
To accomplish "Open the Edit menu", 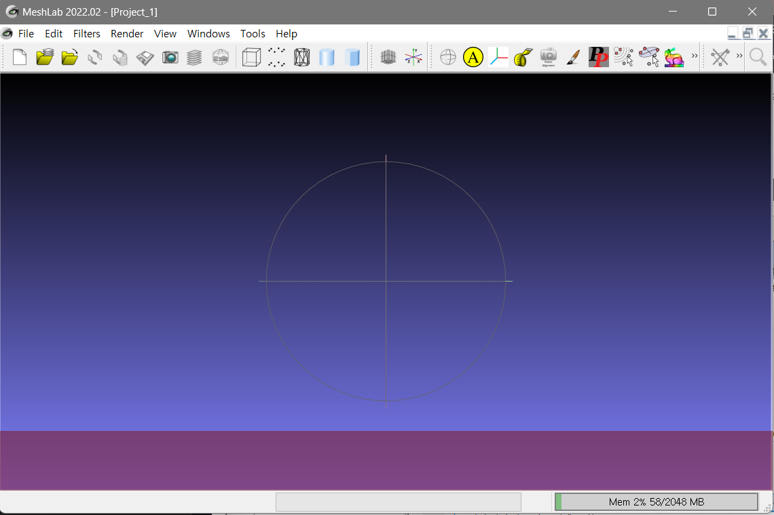I will point(54,33).
